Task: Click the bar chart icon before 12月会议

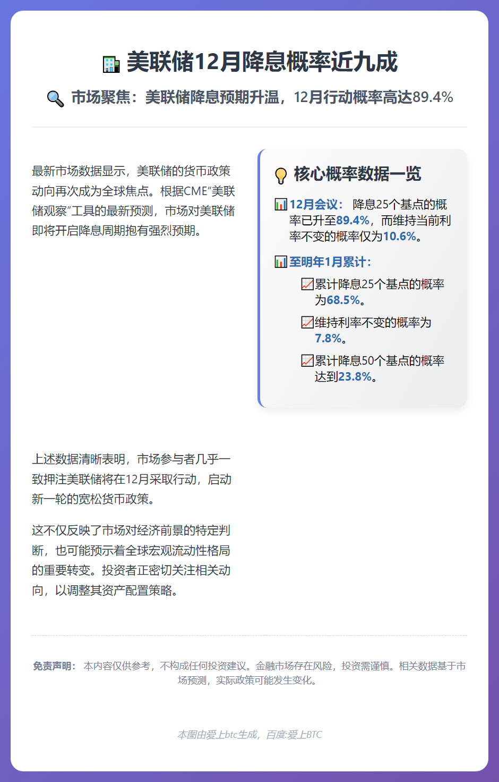Action: point(281,205)
